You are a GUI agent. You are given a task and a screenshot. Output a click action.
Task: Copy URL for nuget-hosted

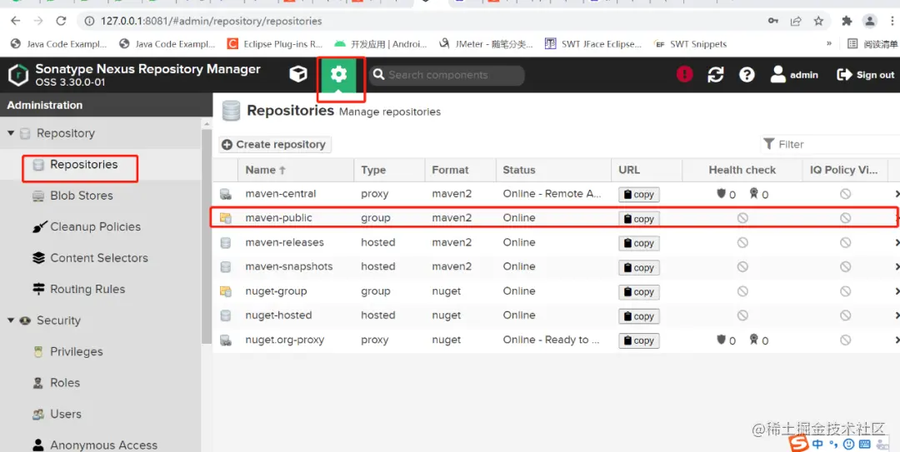click(639, 316)
